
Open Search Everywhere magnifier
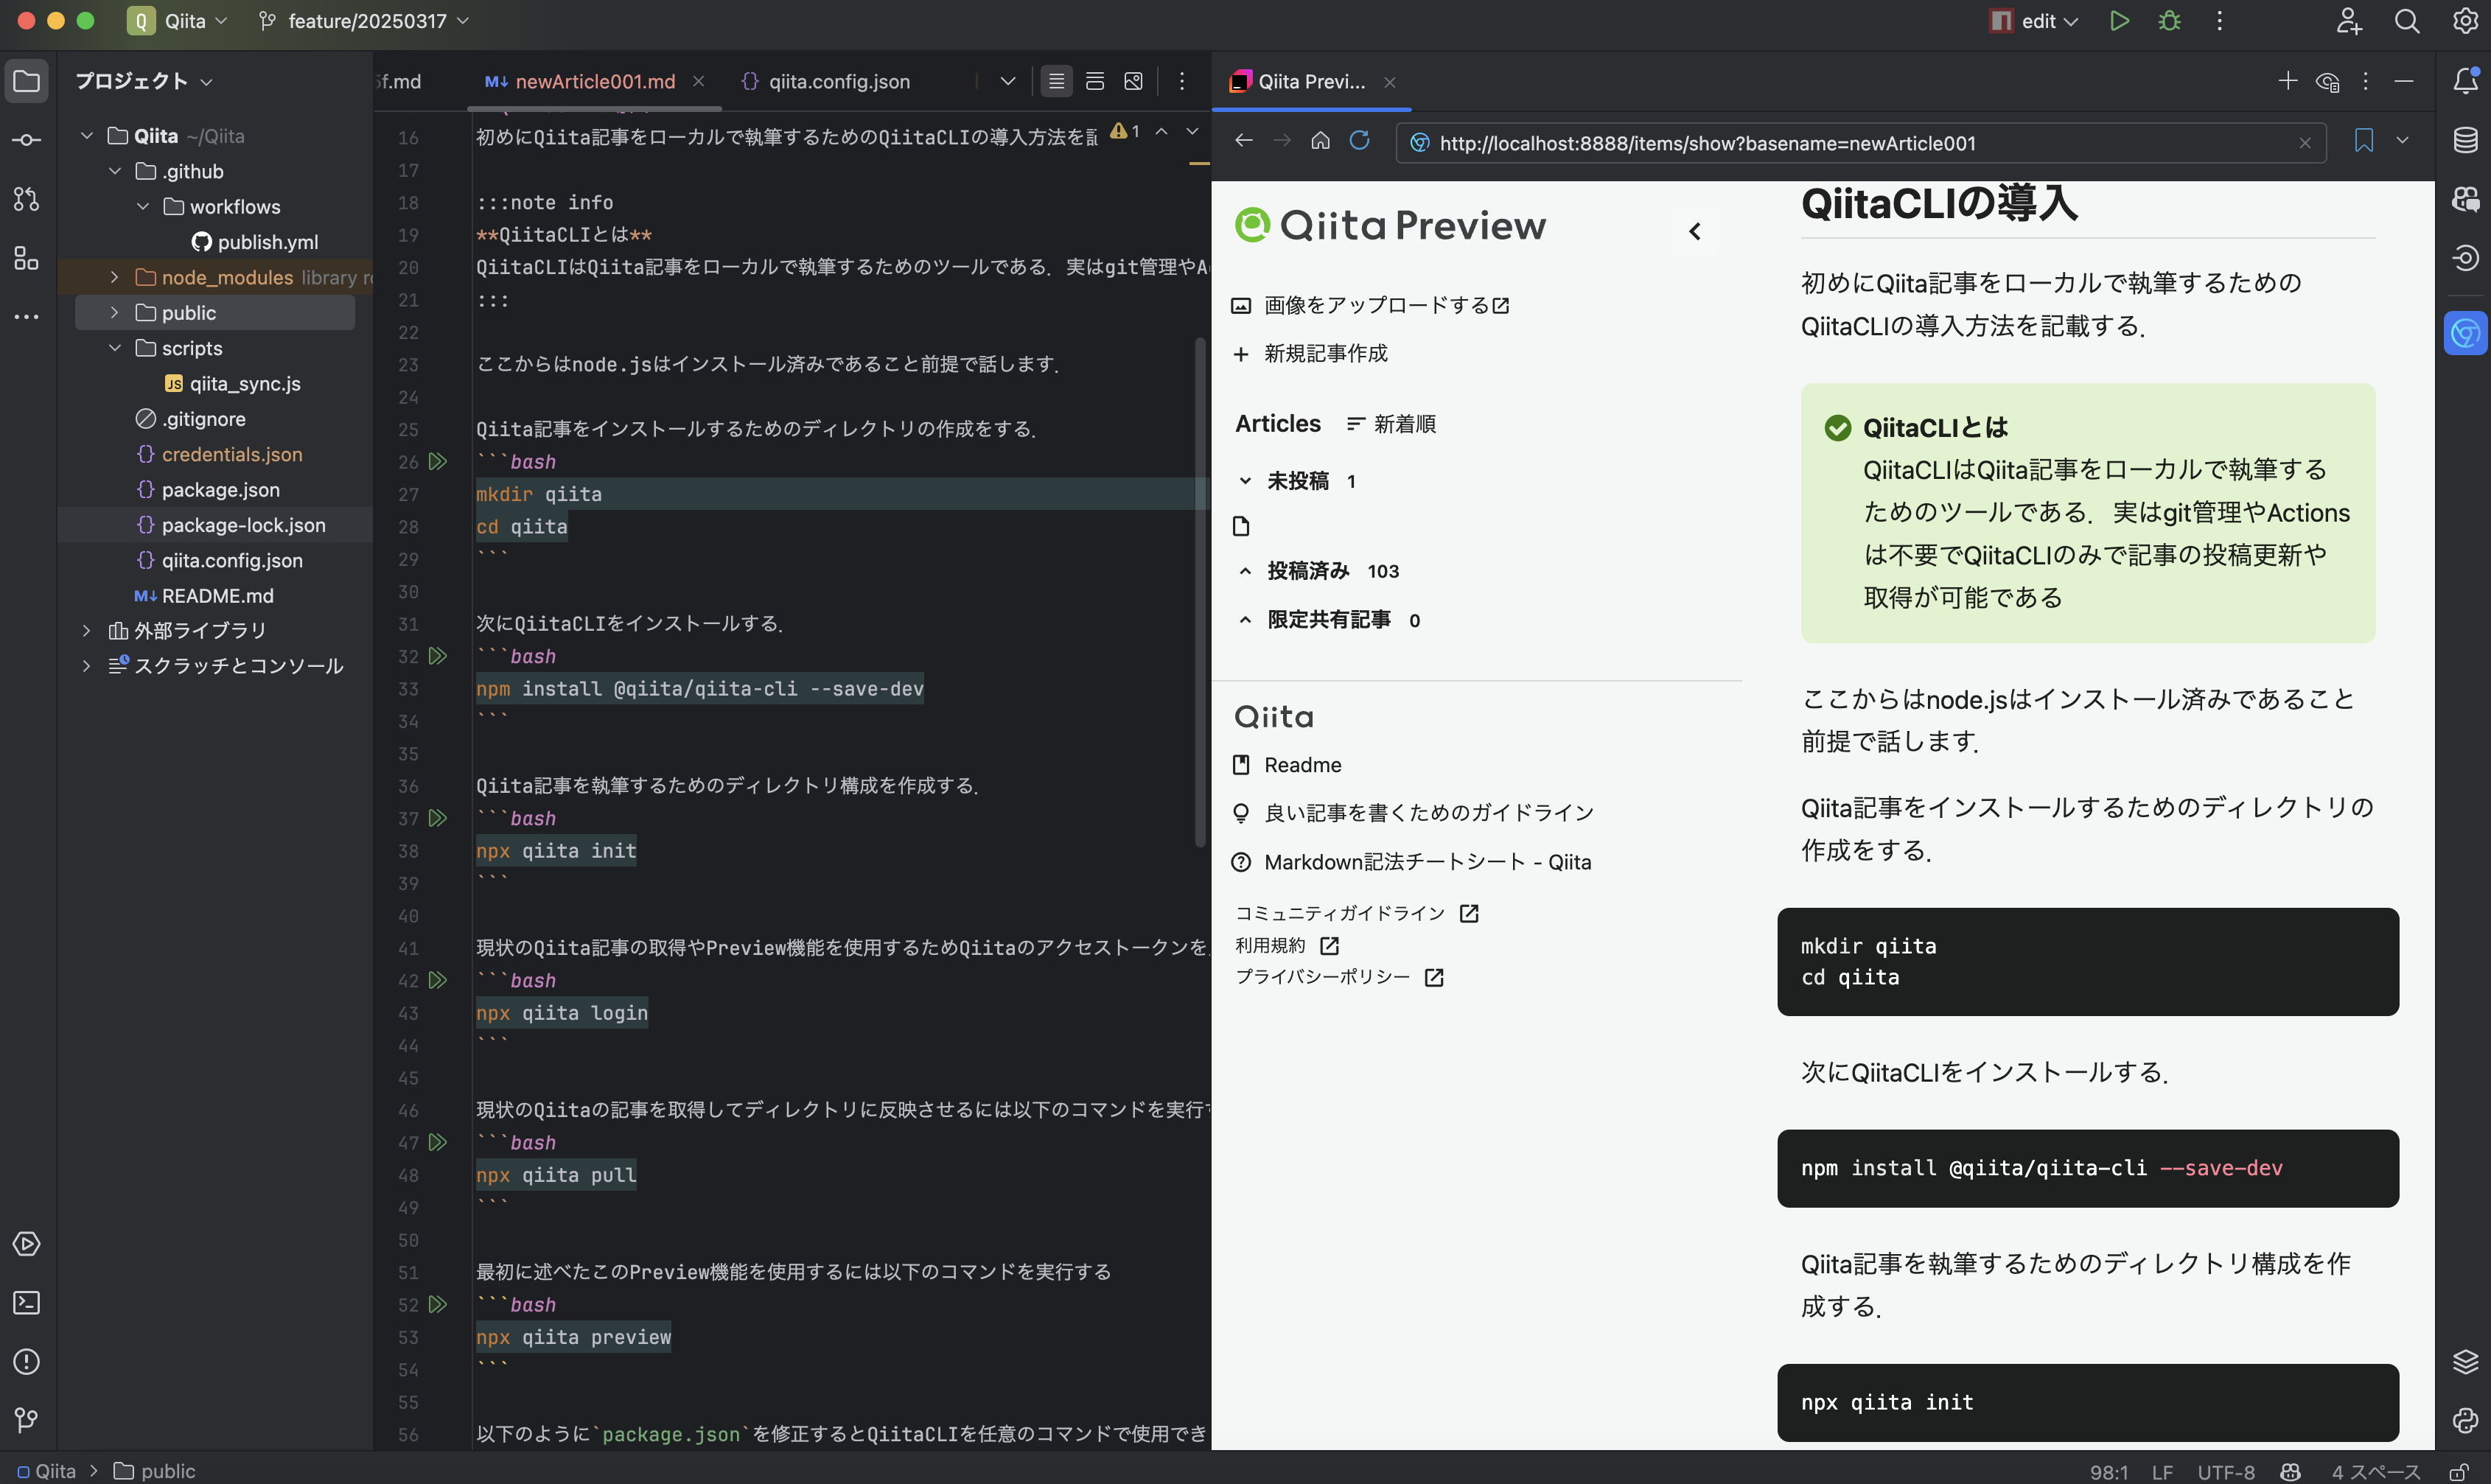[2407, 20]
